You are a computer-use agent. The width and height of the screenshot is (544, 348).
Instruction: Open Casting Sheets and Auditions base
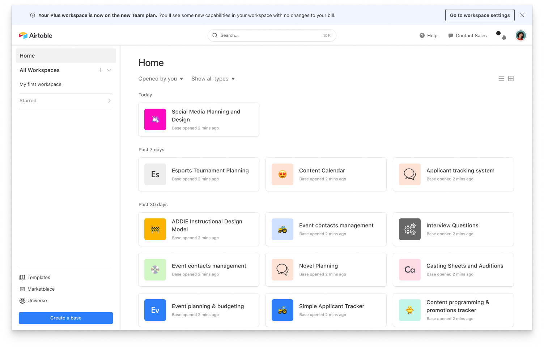(453, 270)
